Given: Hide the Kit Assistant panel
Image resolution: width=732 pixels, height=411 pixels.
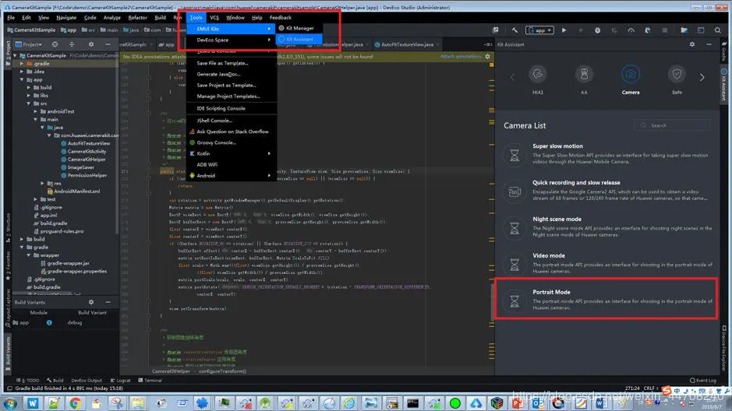Looking at the screenshot, I should click(x=709, y=44).
